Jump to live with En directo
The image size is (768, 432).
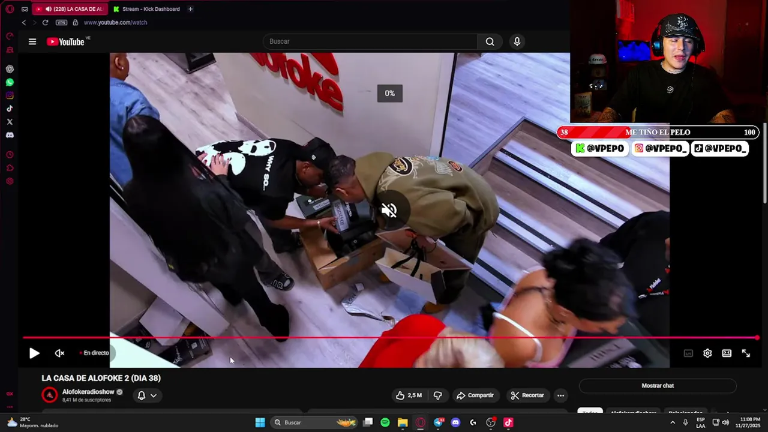tap(94, 353)
